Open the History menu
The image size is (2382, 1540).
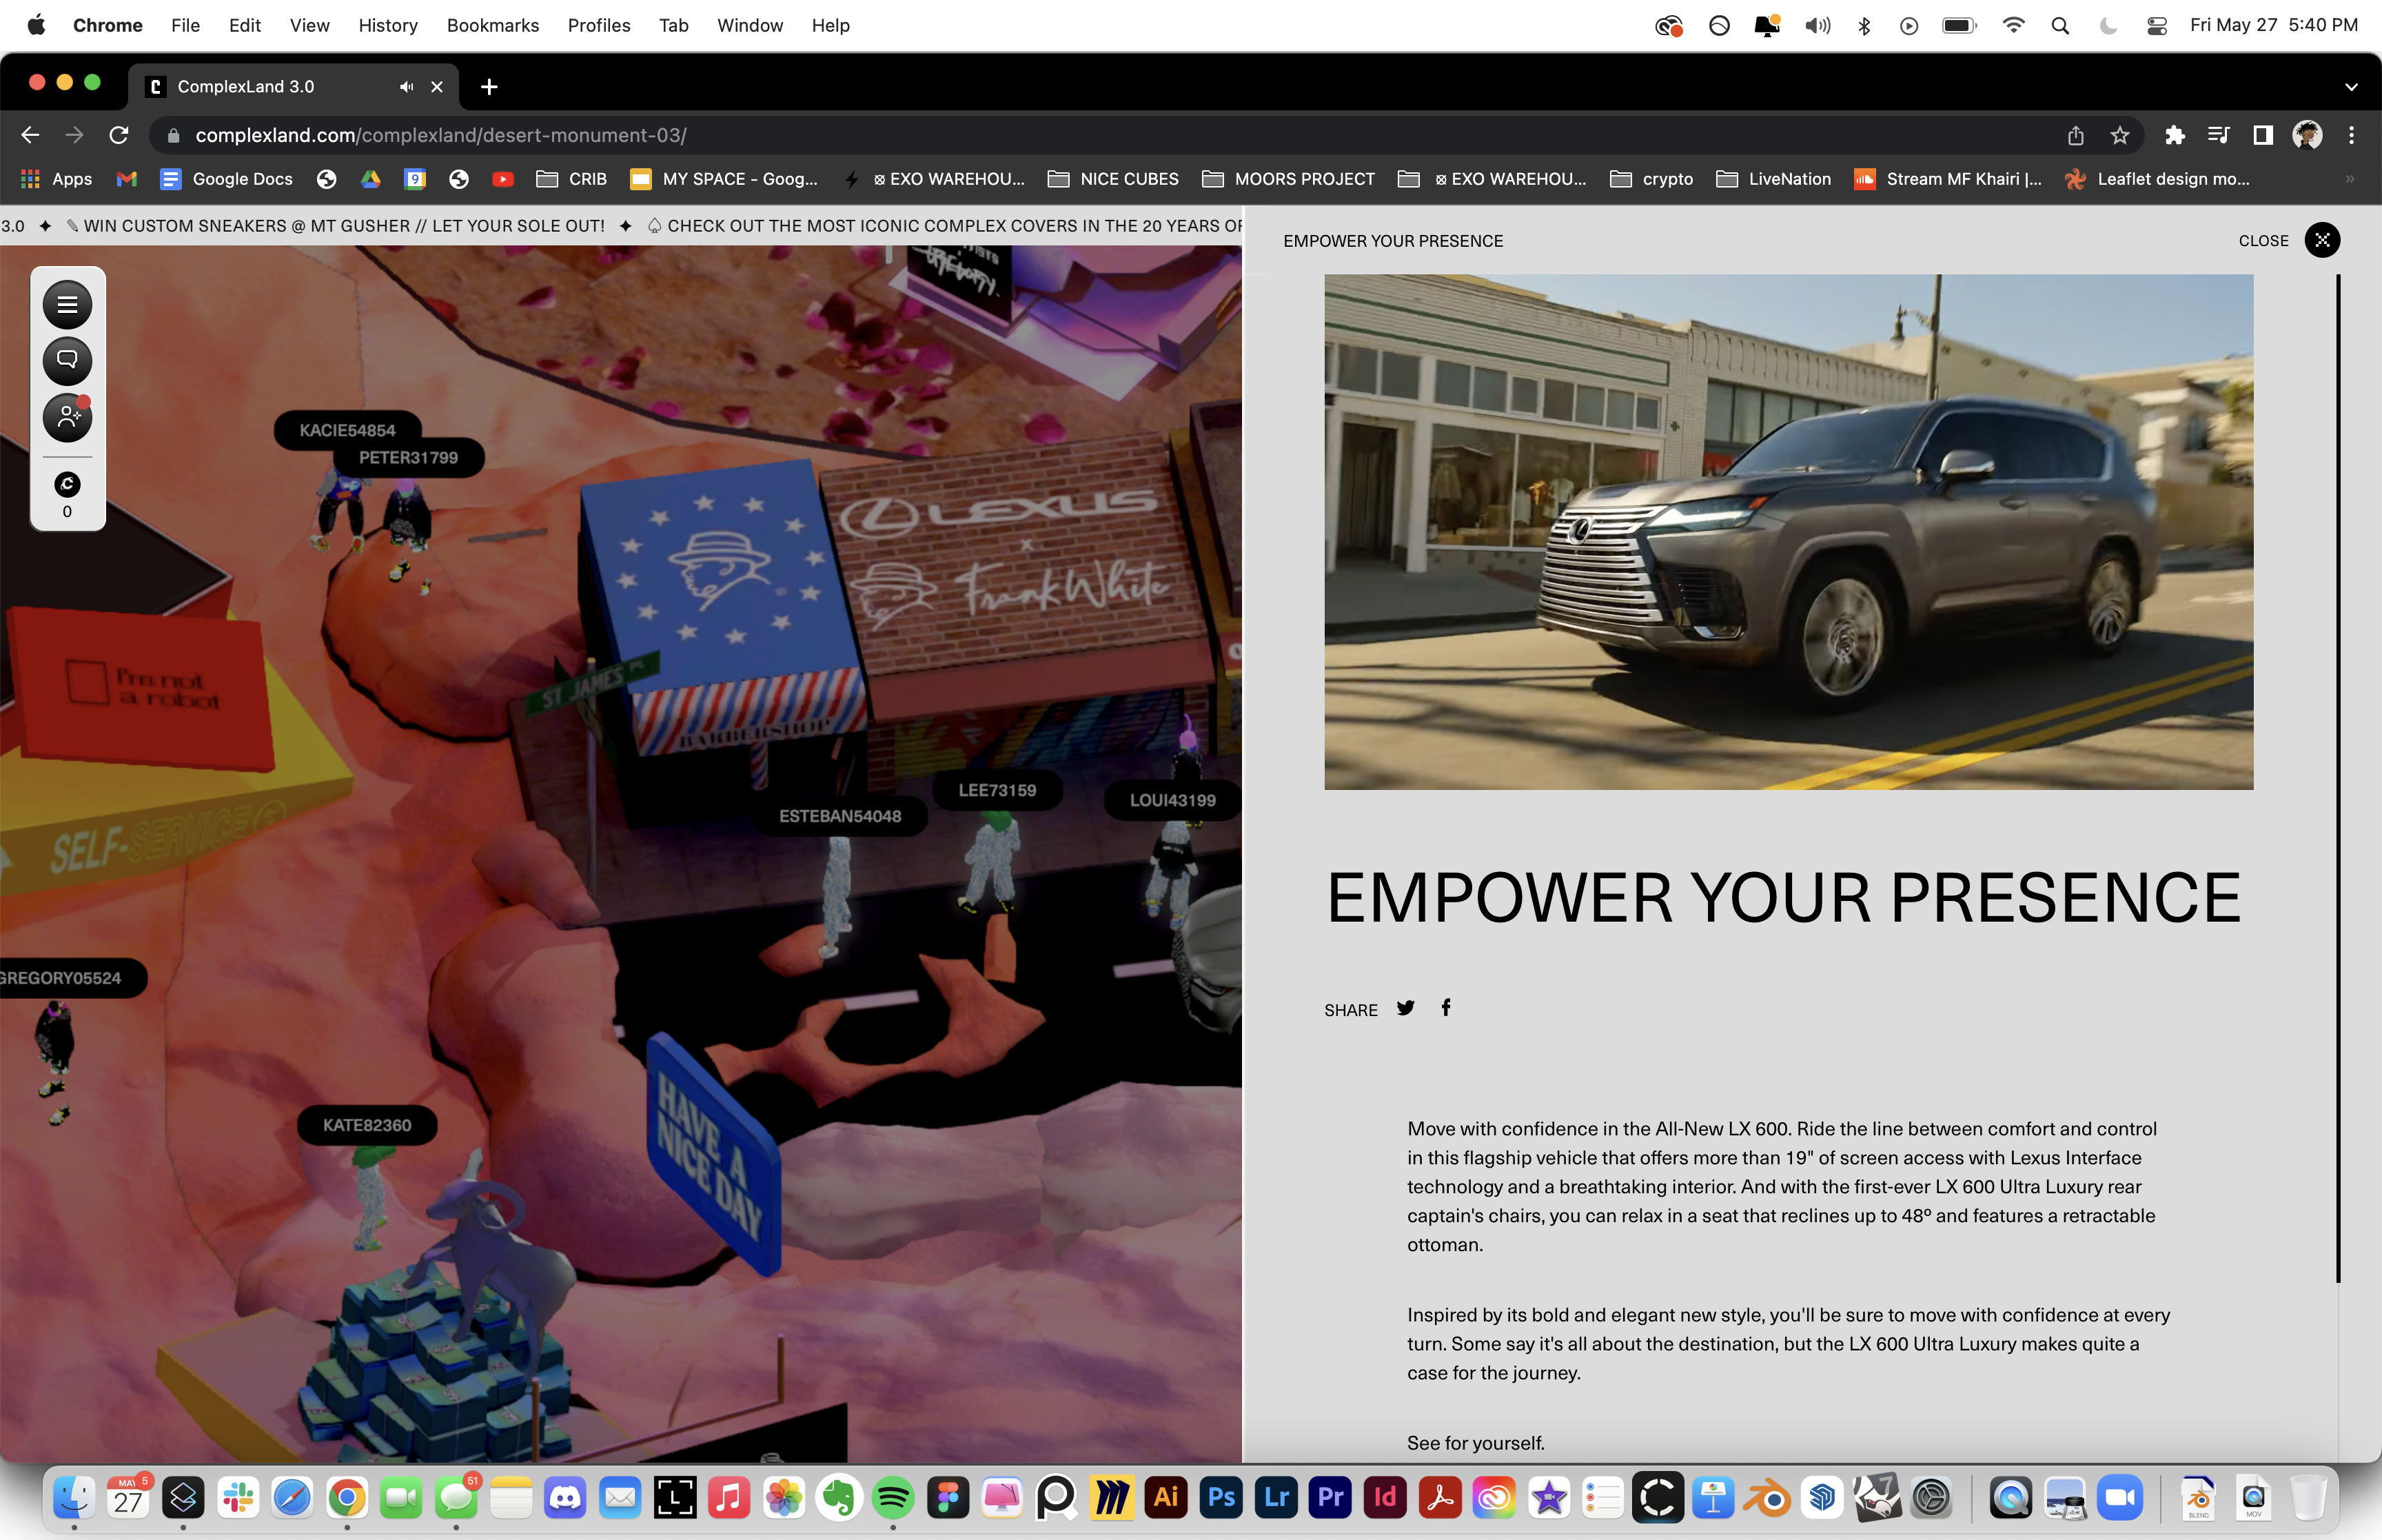pyautogui.click(x=388, y=25)
